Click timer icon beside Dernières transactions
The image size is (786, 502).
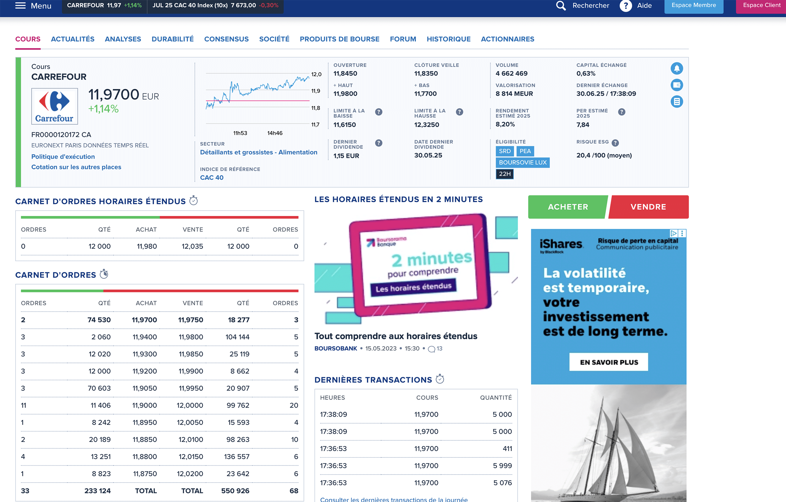(440, 378)
